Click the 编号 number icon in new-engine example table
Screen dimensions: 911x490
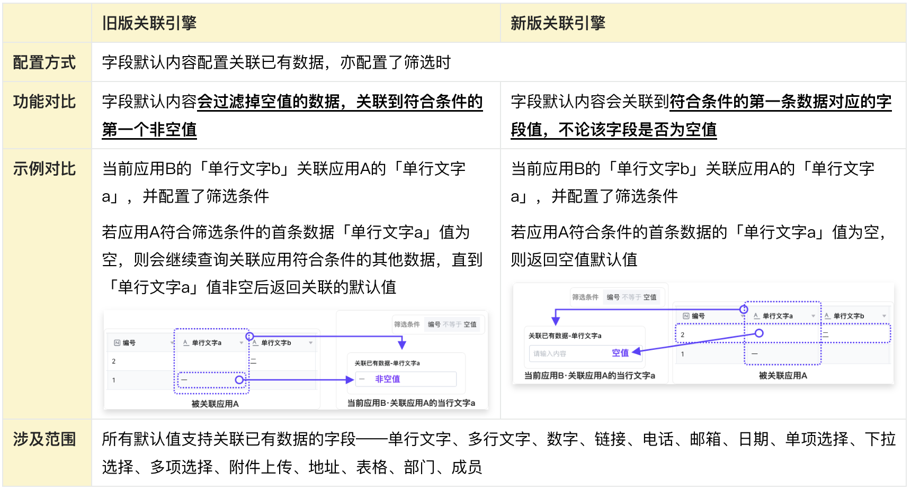pos(686,316)
